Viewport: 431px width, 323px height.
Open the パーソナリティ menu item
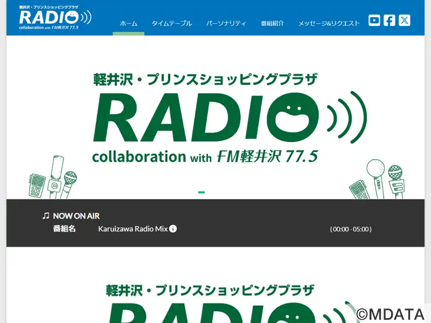point(226,23)
